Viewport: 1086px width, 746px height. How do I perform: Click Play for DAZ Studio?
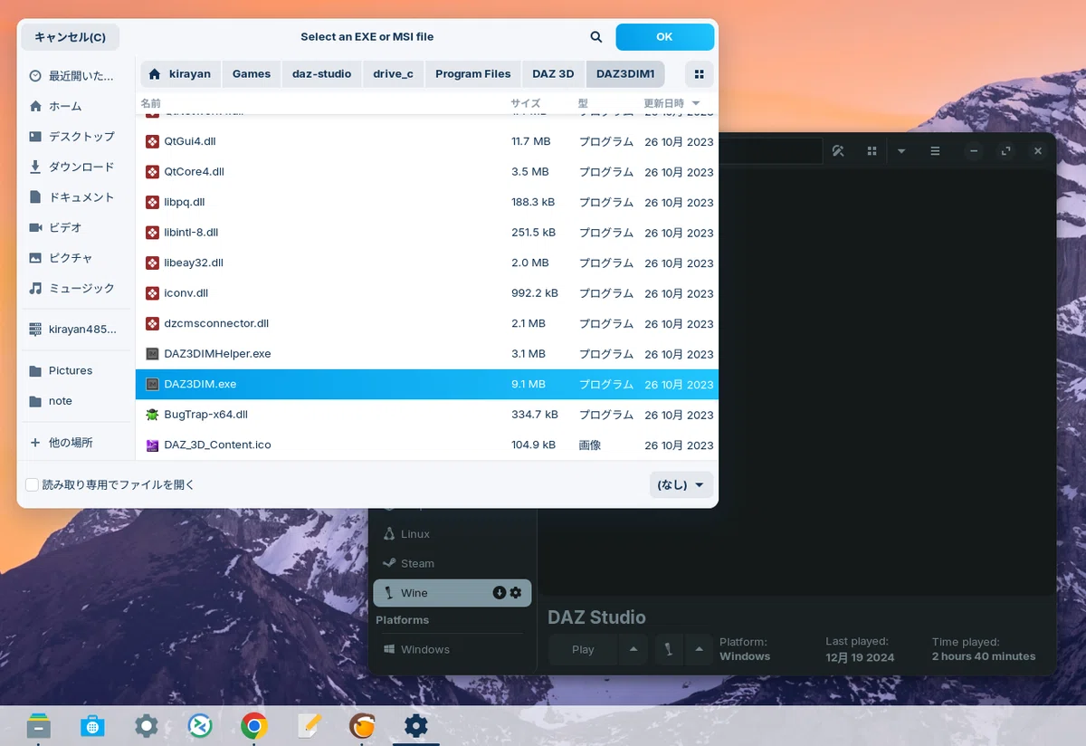pos(584,649)
